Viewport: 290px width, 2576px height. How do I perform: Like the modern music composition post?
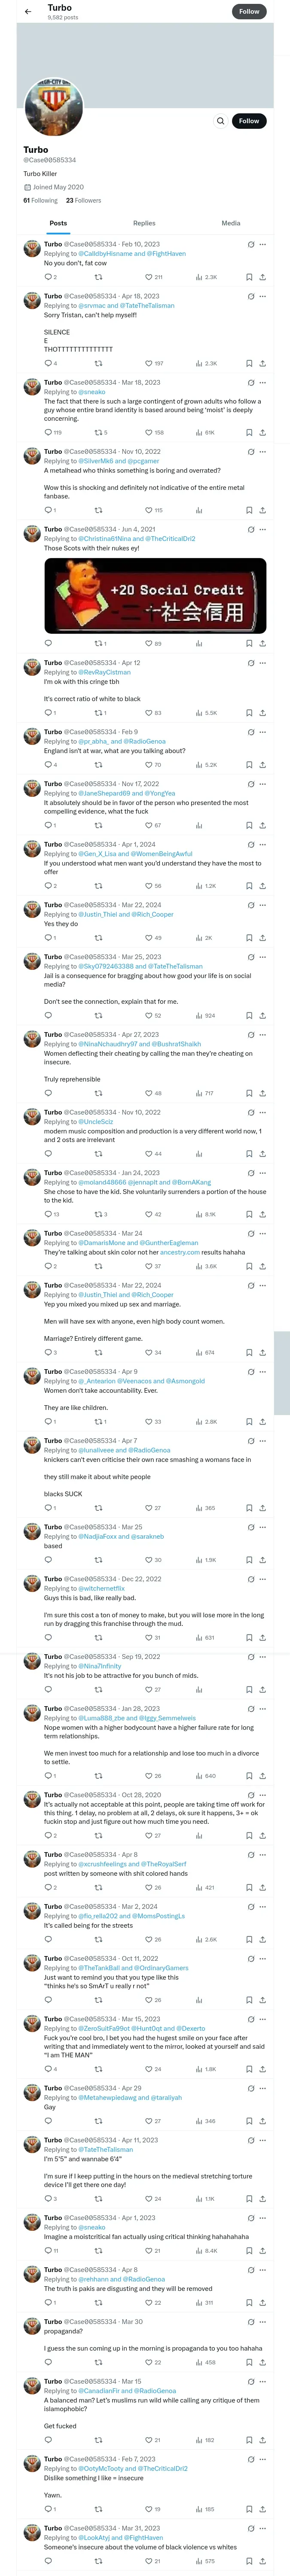click(149, 1153)
